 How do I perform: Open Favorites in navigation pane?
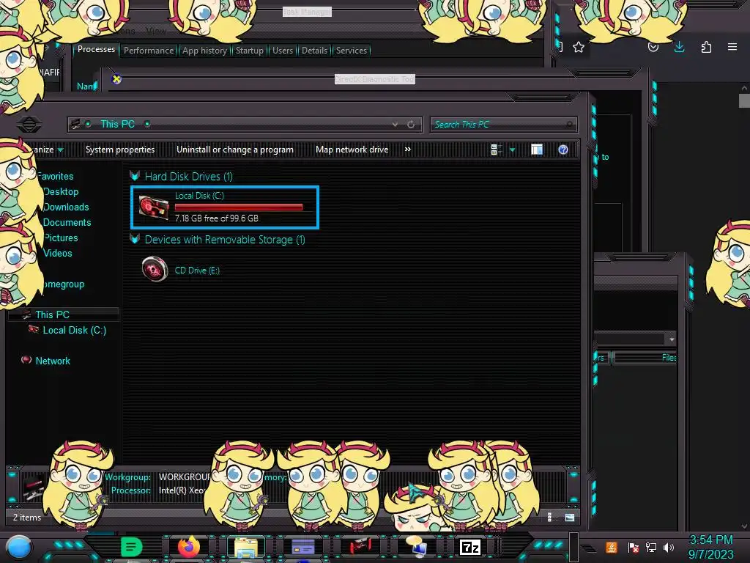[x=56, y=176]
